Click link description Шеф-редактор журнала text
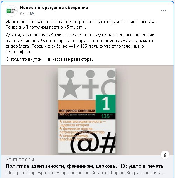Image resolution: width=175 pixels, height=178 pixels. coord(85,173)
